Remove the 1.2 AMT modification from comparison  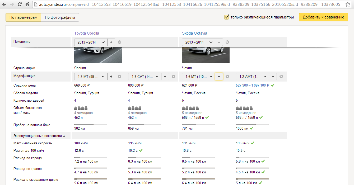[281, 77]
